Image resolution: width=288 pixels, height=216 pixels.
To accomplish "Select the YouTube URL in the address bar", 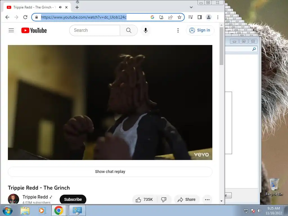I will pyautogui.click(x=84, y=17).
